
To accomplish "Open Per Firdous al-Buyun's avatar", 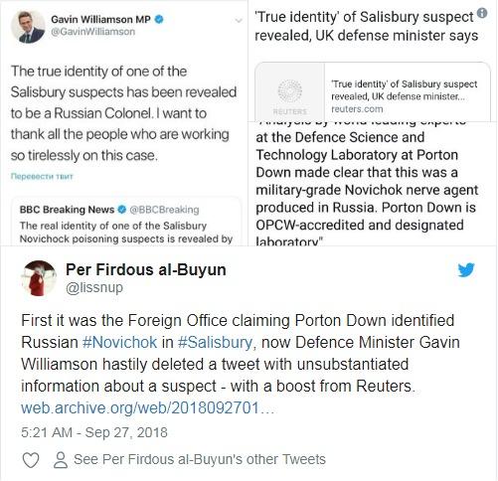I will [39, 278].
